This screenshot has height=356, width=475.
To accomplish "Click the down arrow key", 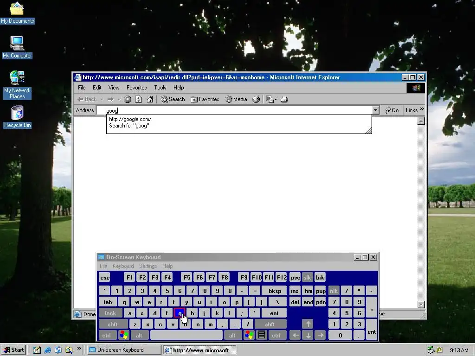I will tap(308, 336).
